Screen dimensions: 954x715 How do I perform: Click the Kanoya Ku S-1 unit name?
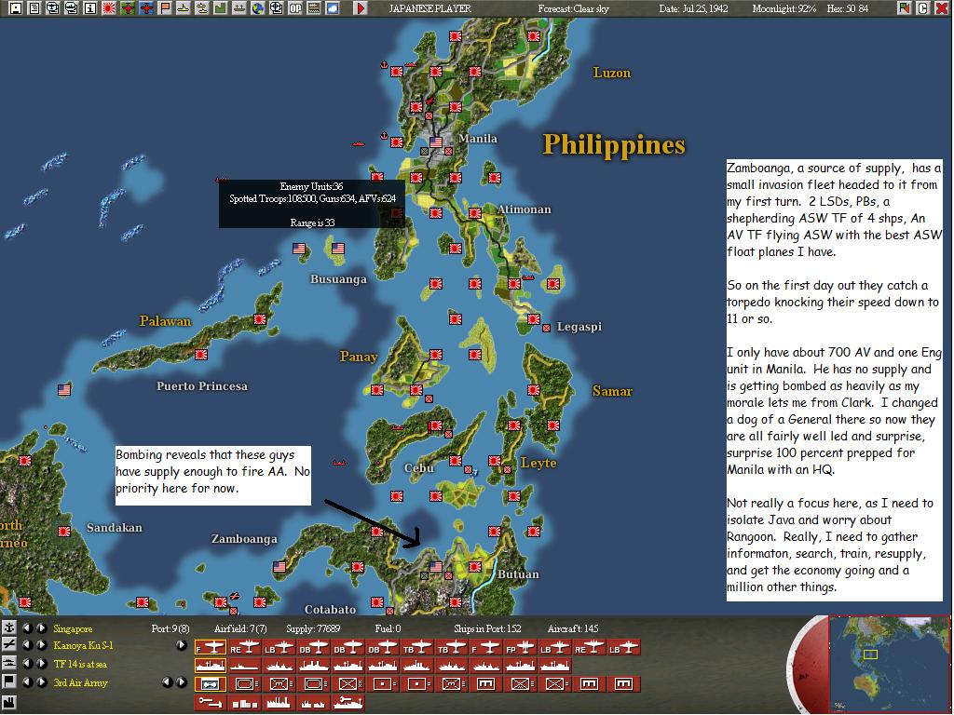[83, 646]
